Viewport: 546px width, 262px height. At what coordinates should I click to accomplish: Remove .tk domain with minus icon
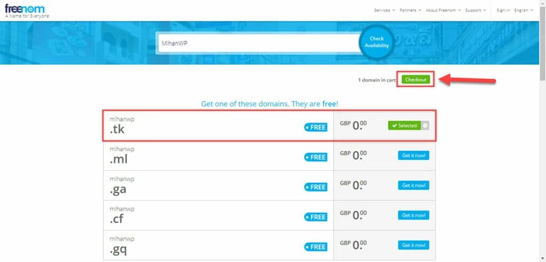tap(425, 125)
